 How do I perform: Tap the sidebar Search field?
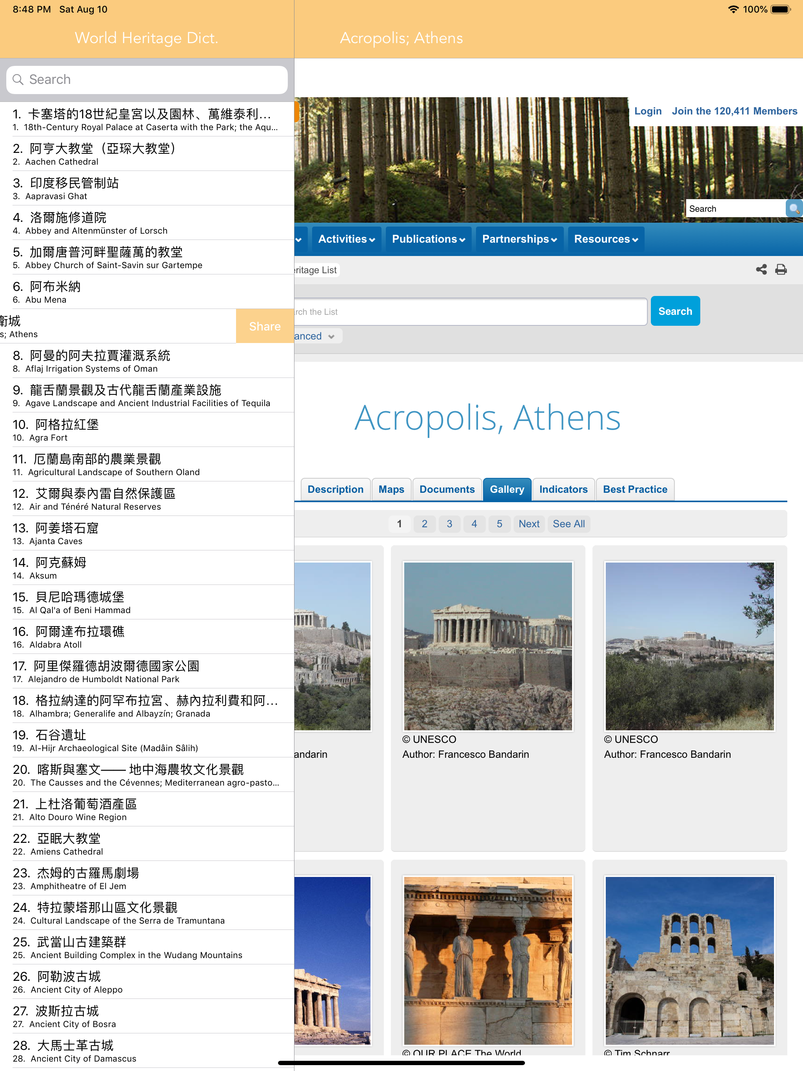point(147,80)
